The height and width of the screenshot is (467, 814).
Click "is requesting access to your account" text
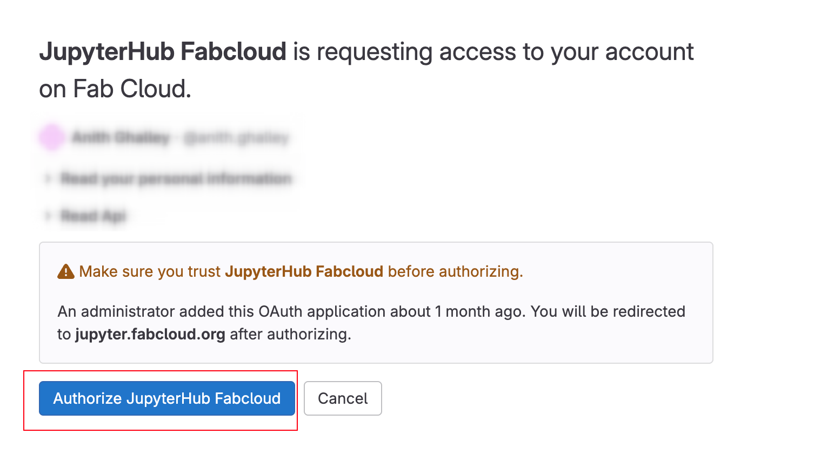click(x=493, y=52)
